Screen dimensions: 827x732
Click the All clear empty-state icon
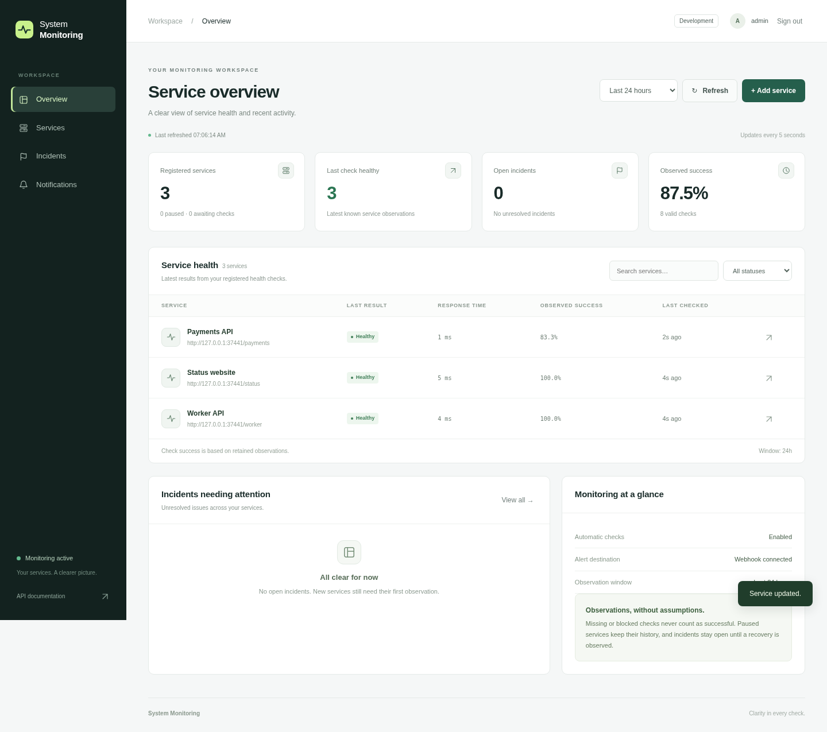349,552
